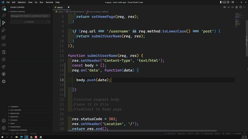Open the Customize Layout icon
This screenshot has height=139, width=248.
click(x=232, y=2)
